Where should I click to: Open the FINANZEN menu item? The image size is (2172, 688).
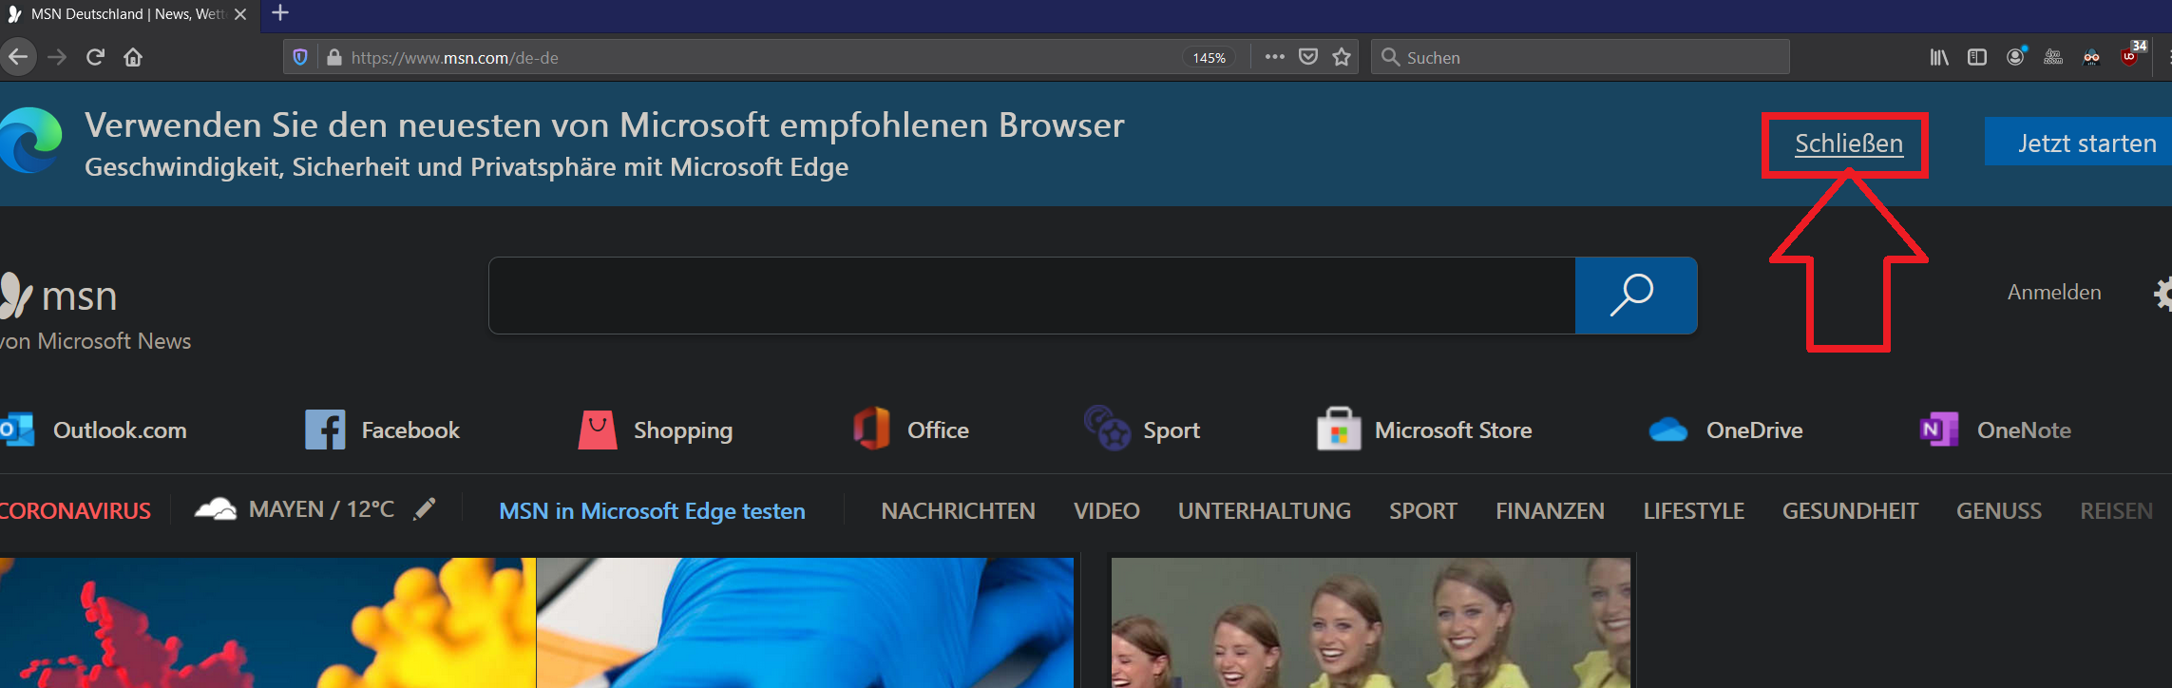(x=1550, y=511)
